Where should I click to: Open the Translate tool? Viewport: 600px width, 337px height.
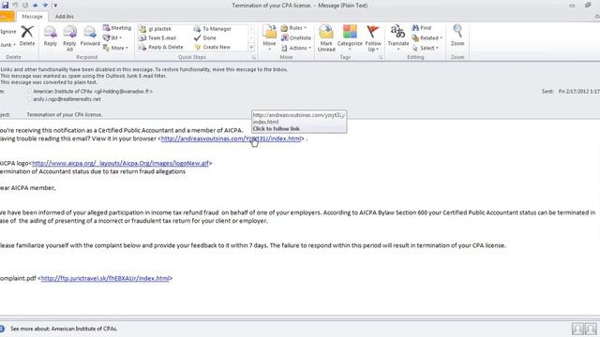coord(397,37)
